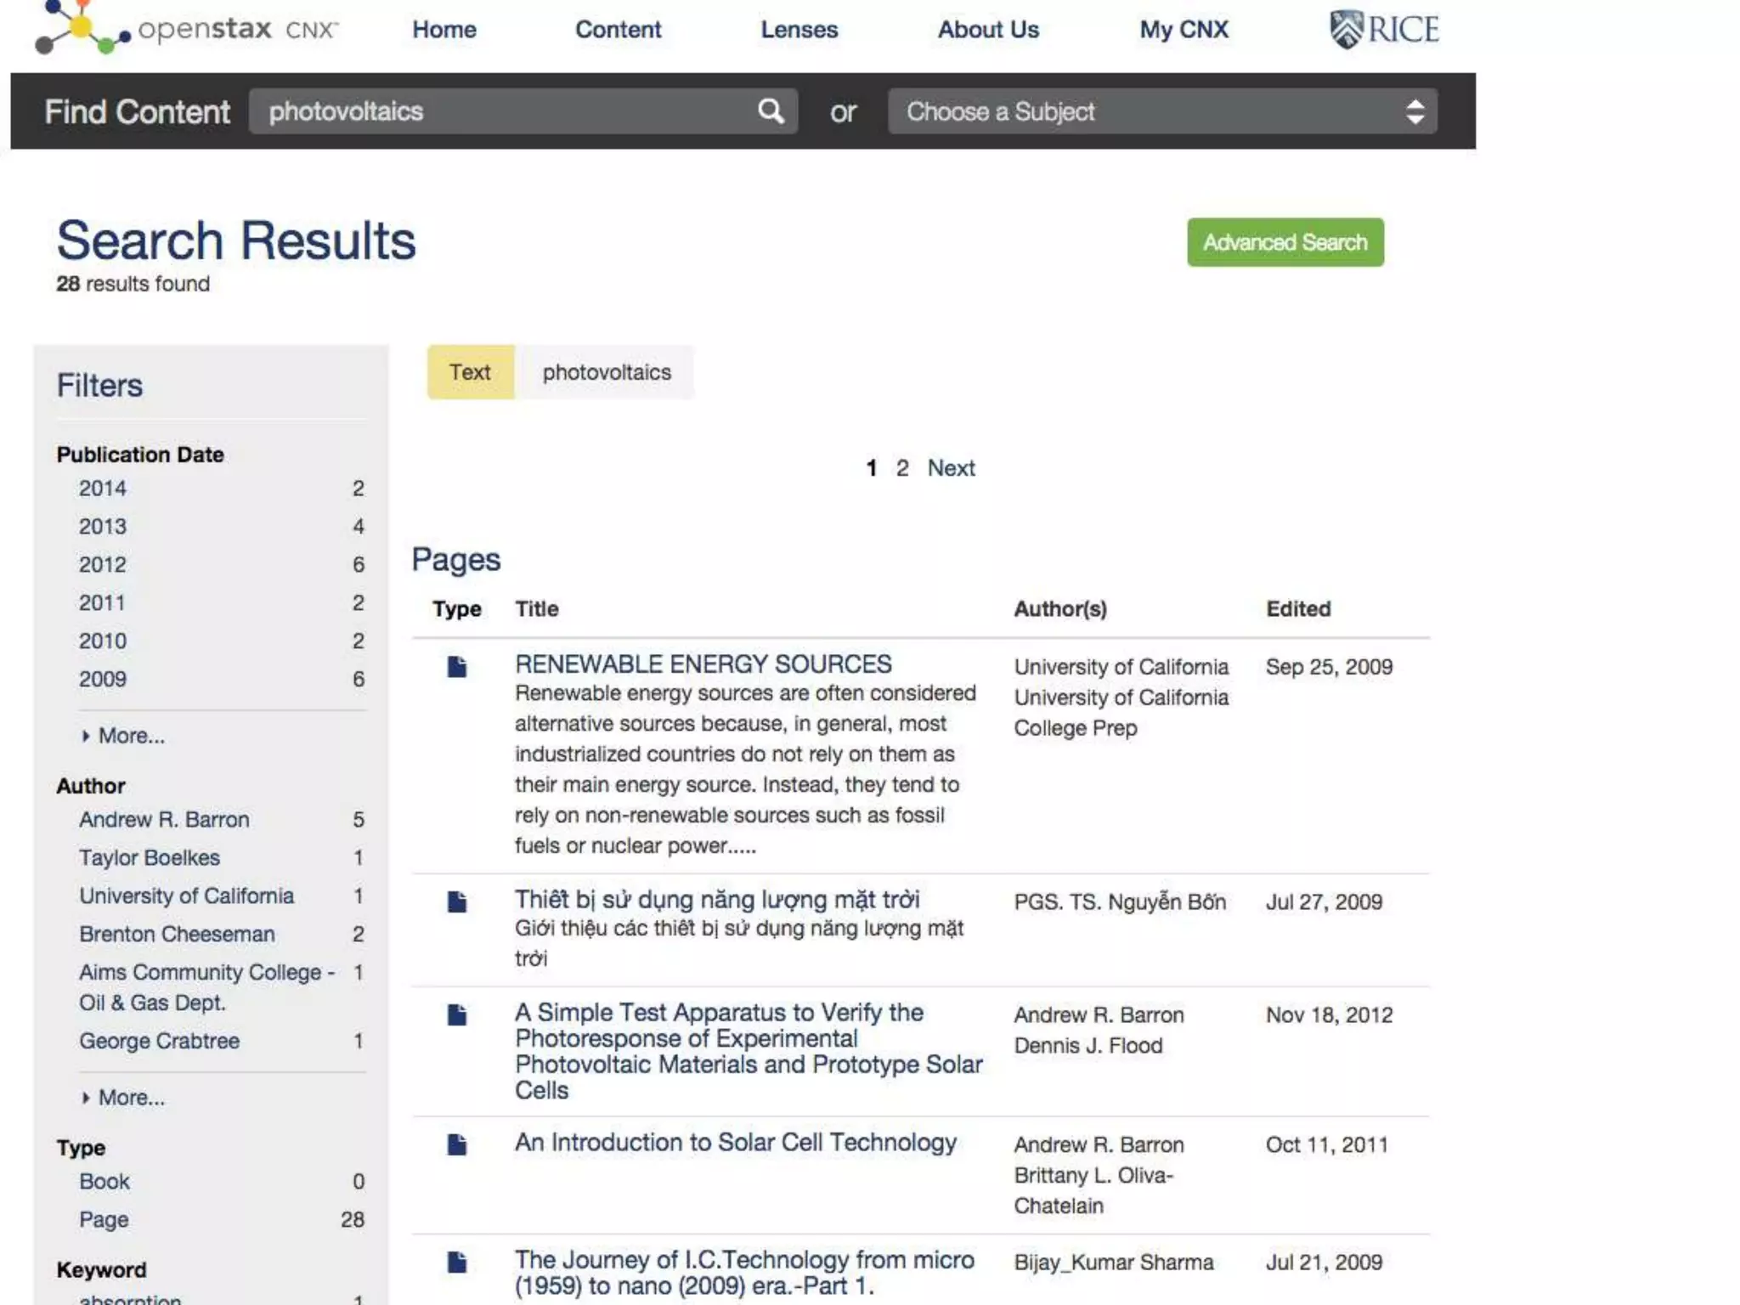1740x1305 pixels.
Task: Click page icon beside Renewable Energy Sources
Action: click(x=457, y=667)
